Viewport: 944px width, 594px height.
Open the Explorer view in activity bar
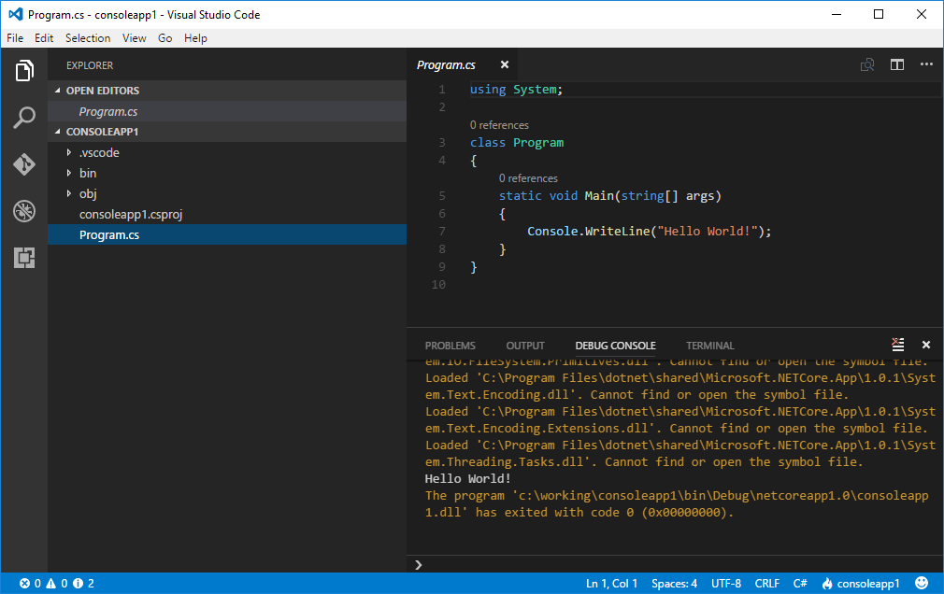pyautogui.click(x=24, y=71)
